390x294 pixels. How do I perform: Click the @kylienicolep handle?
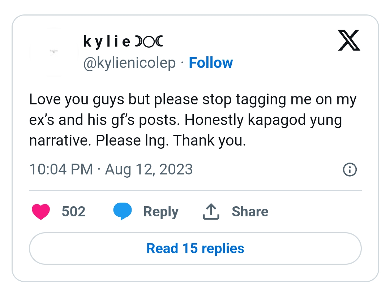tap(129, 63)
